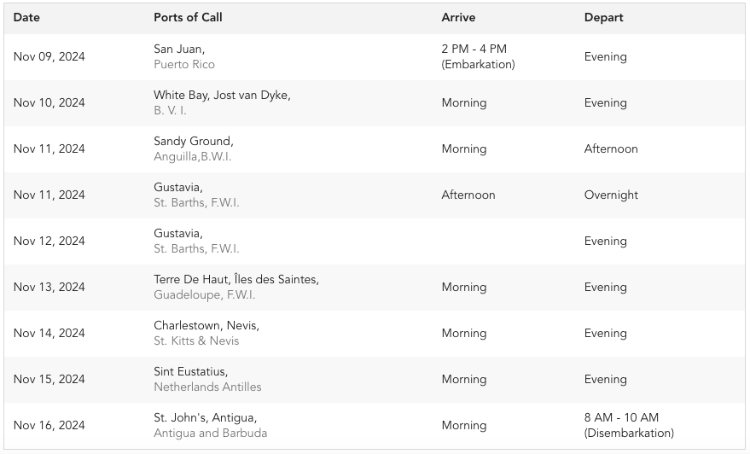Select the Charlestown, Nevis port
Screen dimensions: 750x454
coord(206,326)
